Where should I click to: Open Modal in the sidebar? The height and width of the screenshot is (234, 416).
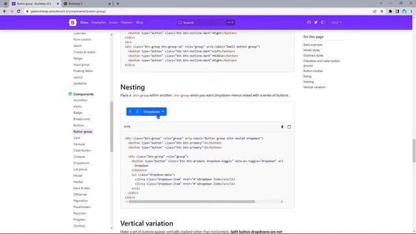(x=78, y=175)
